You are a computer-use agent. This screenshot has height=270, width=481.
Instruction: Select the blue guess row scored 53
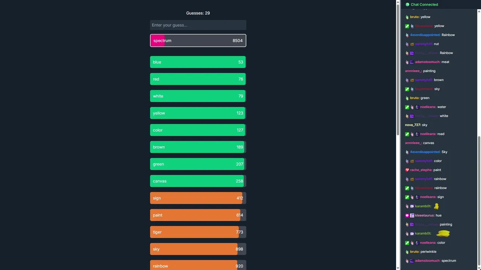tap(198, 62)
